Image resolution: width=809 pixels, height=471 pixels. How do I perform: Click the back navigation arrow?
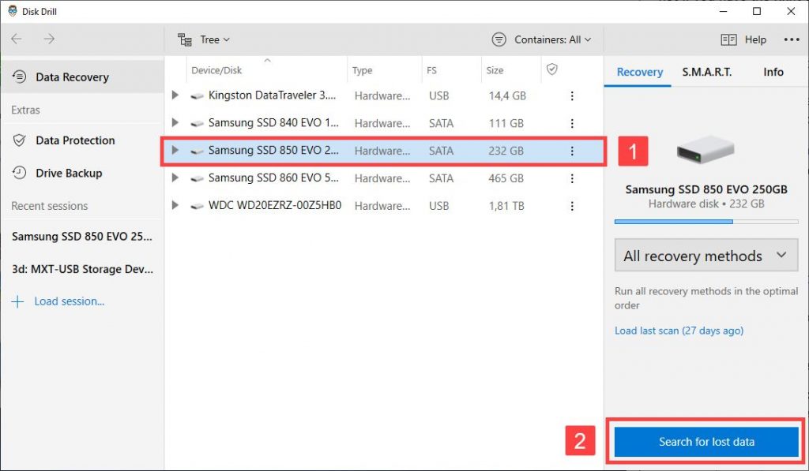pos(15,39)
